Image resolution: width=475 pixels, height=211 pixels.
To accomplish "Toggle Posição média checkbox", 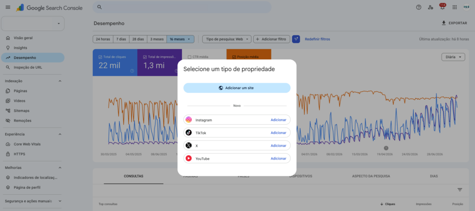I will pyautogui.click(x=234, y=57).
